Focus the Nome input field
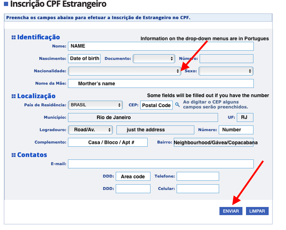The image size is (286, 230). [x=161, y=46]
